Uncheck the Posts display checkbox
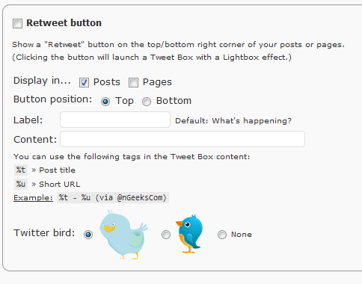The image size is (362, 284). coord(84,82)
